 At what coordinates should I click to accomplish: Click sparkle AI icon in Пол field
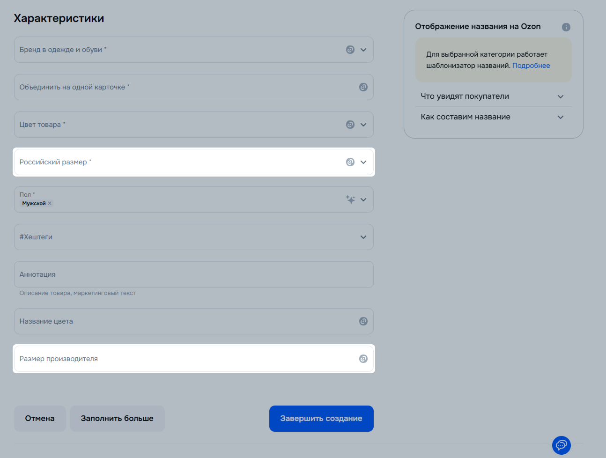350,199
